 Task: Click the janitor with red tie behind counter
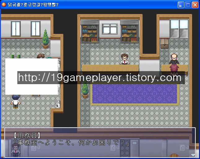tap(124, 59)
